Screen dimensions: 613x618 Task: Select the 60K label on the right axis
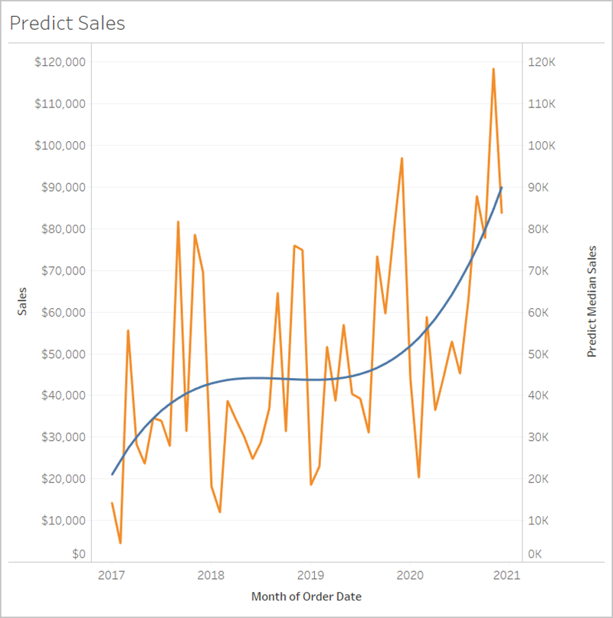point(539,312)
